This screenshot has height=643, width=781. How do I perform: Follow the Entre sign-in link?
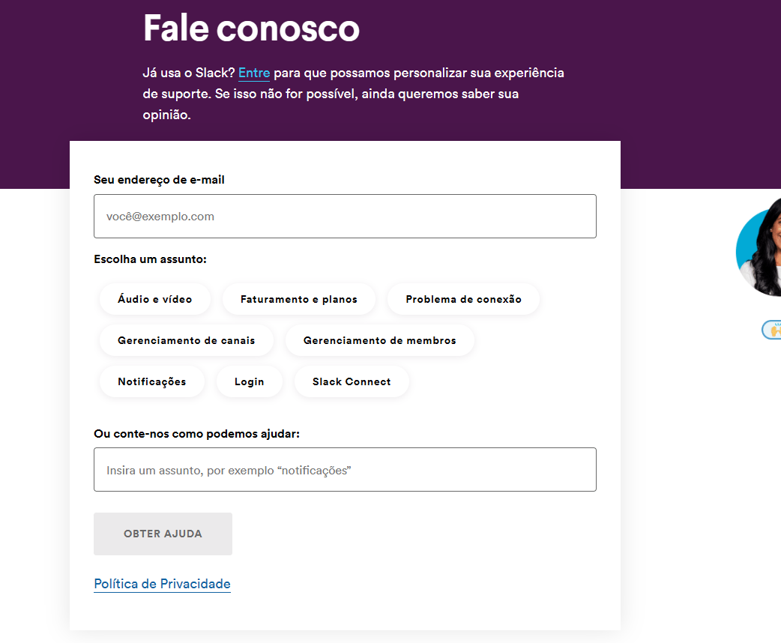254,73
